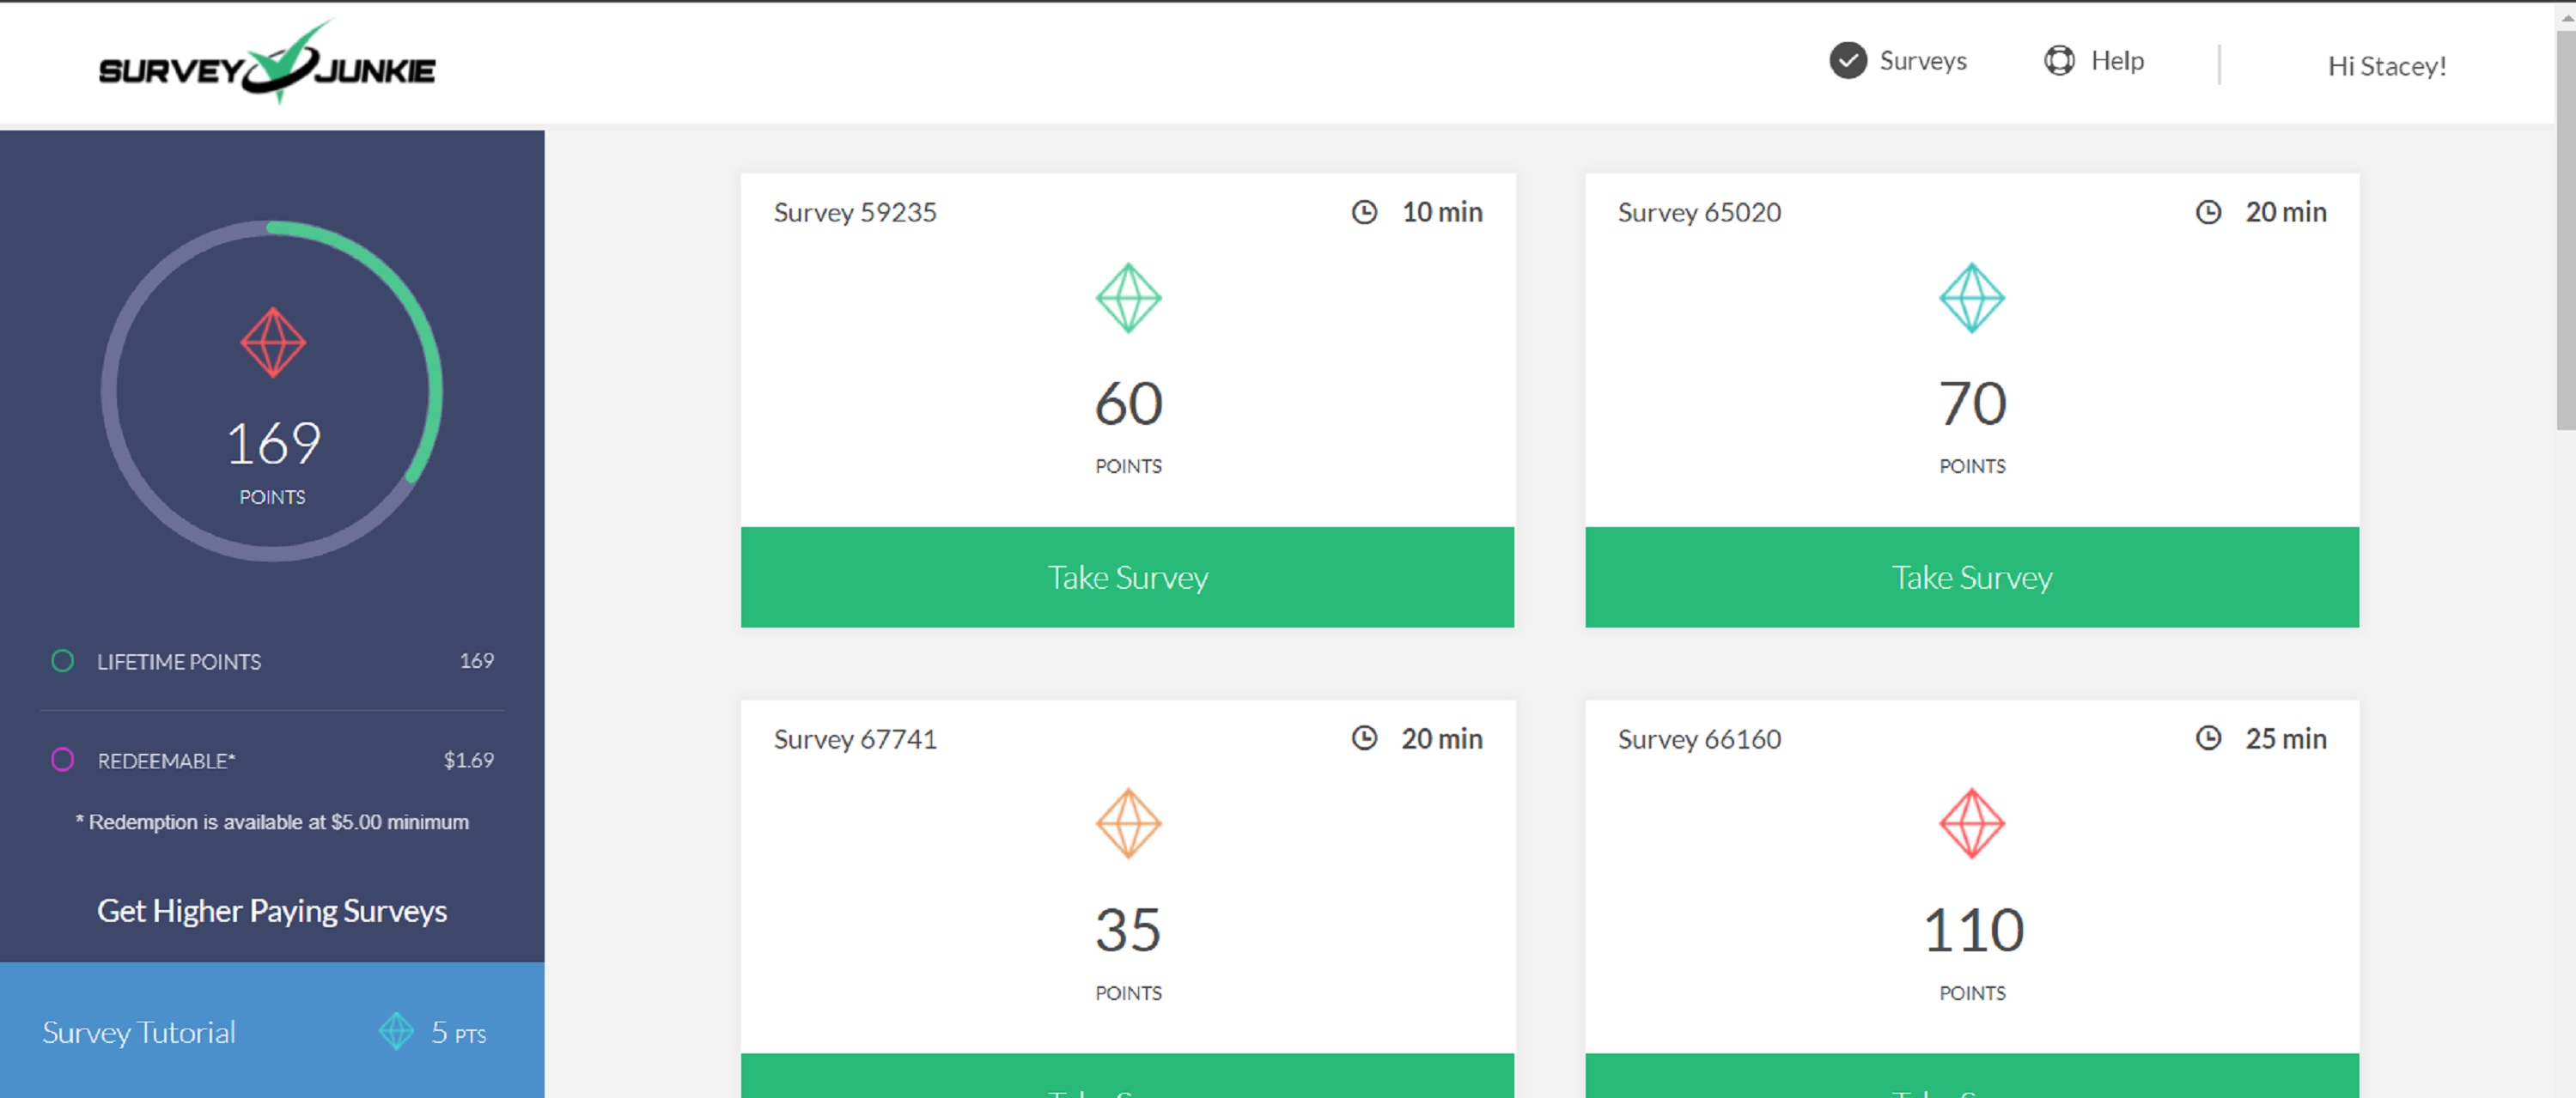The height and width of the screenshot is (1098, 2576).
Task: Click the Survey 67741 title
Action: coord(855,738)
